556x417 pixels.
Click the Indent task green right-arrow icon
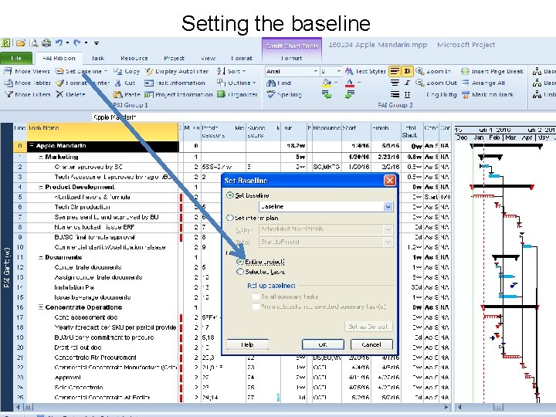point(349,95)
